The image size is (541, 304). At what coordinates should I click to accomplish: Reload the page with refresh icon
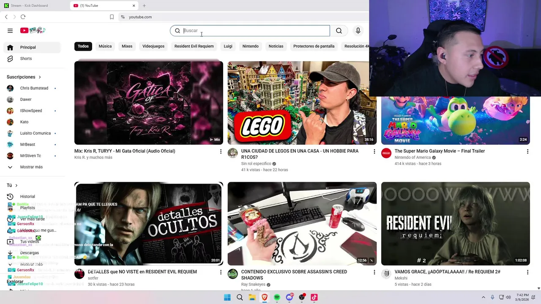coord(23,17)
